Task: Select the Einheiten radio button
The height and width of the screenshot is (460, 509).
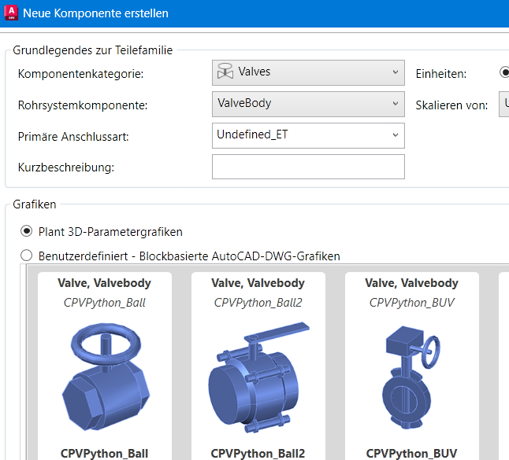Action: 504,72
